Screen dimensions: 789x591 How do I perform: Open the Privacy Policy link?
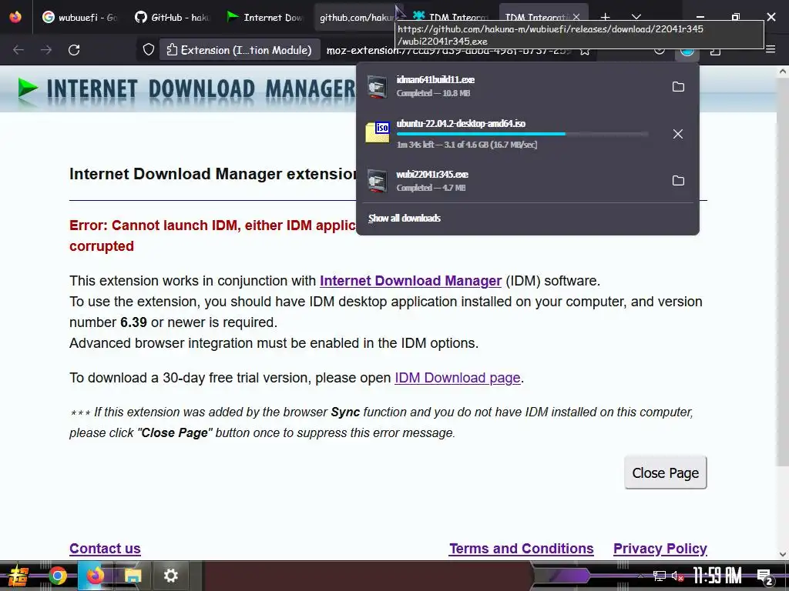click(x=660, y=548)
